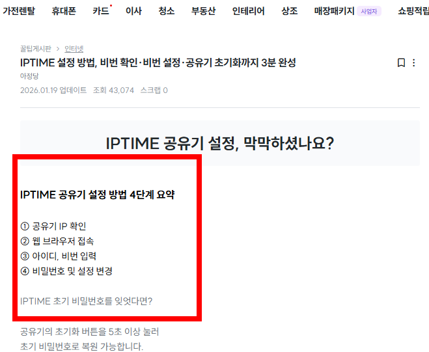Viewport: 429px width, 352px height.
Task: Click the 조회 43,074 view count
Action: pos(113,90)
